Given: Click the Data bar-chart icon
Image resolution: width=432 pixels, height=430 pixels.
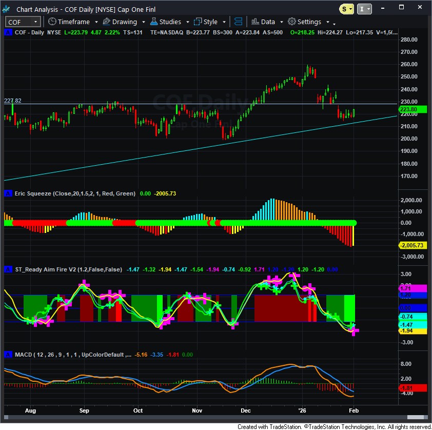Looking at the screenshot, I should (x=254, y=22).
